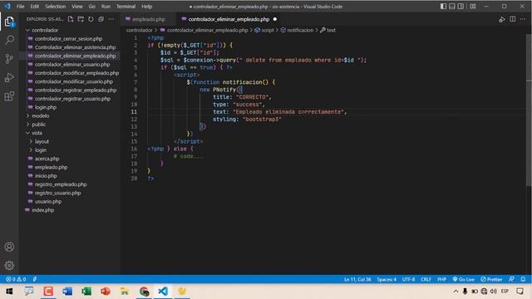The image size is (532, 299).
Task: Open login.php in controlador folder
Action: [x=46, y=107]
